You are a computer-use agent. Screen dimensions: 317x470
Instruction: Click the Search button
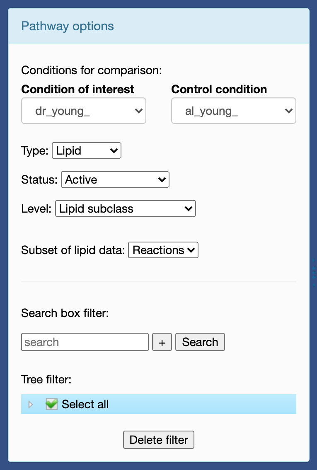200,342
